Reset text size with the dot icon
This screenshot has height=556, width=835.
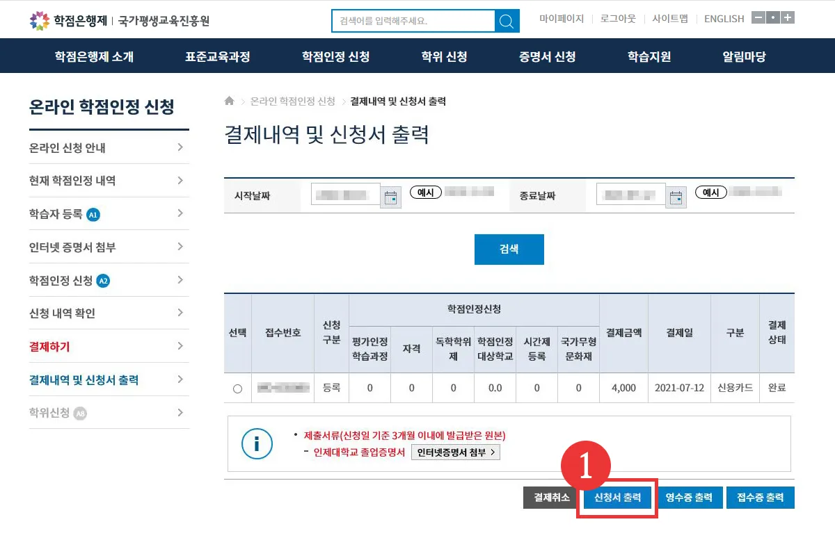click(773, 16)
